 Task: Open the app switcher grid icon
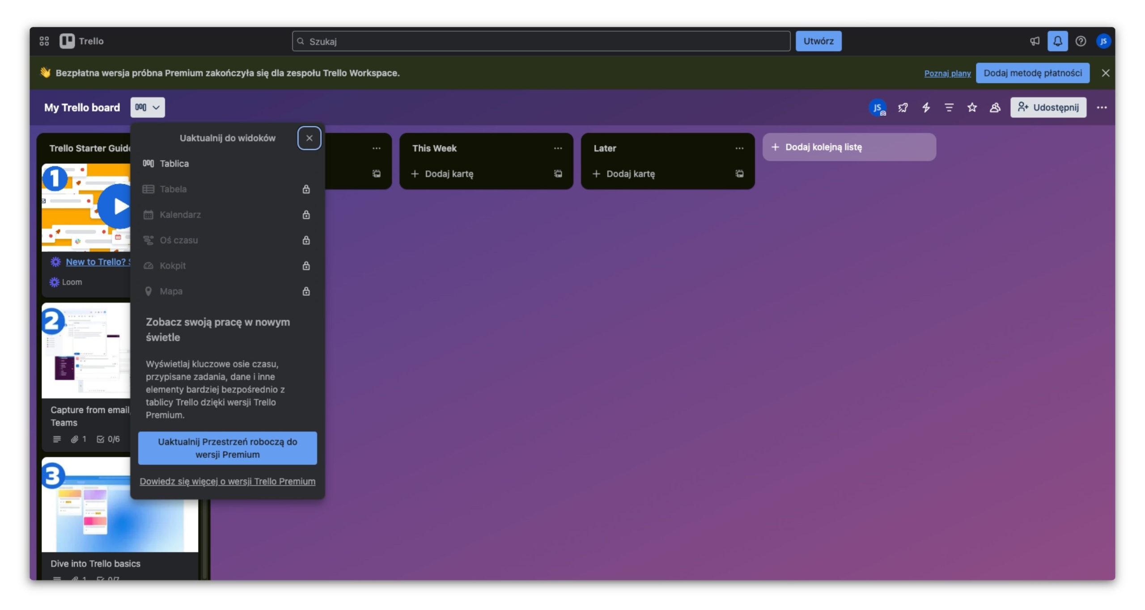(x=44, y=41)
